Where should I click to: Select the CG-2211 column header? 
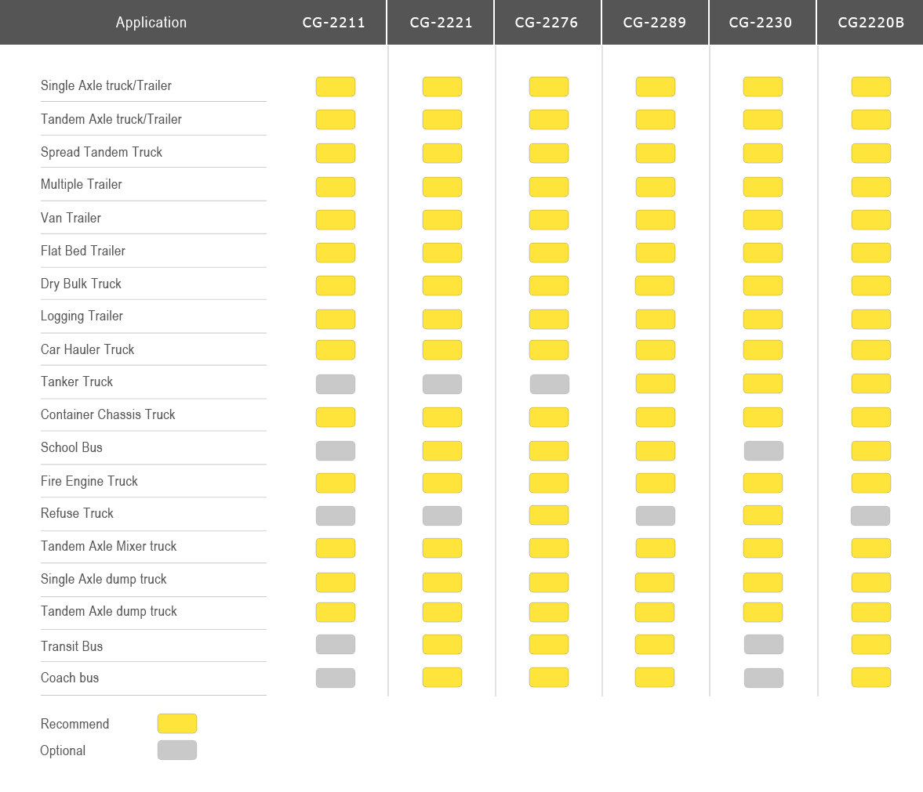[x=333, y=23]
